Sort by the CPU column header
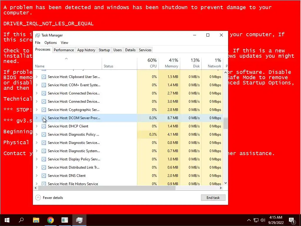This screenshot has width=301, height=226. pos(148,63)
